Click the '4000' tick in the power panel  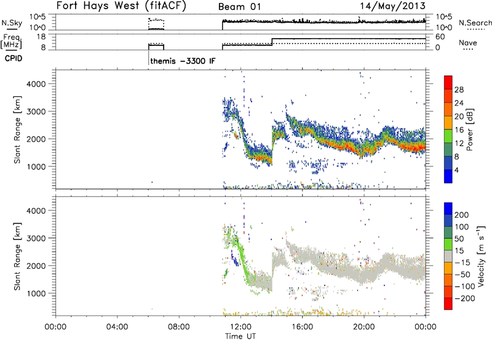click(x=36, y=84)
